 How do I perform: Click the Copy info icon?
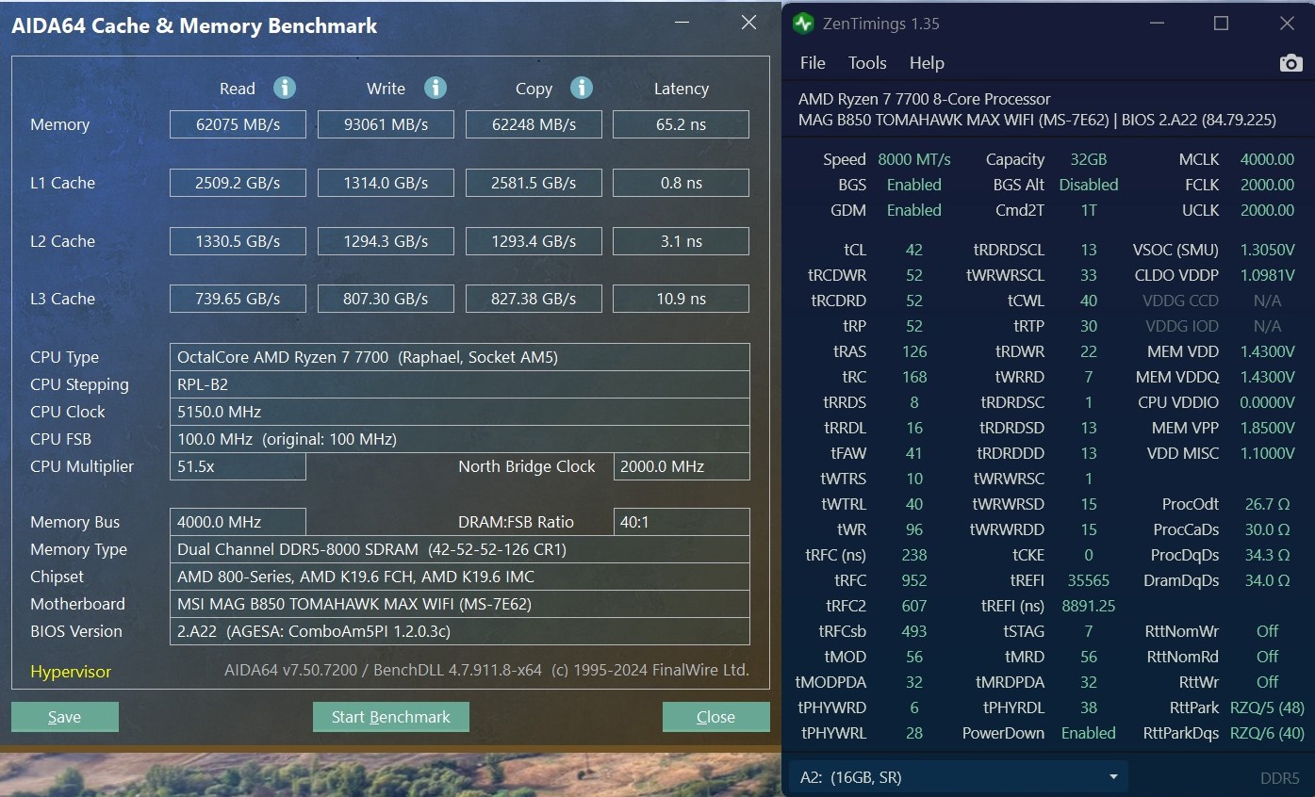[582, 89]
